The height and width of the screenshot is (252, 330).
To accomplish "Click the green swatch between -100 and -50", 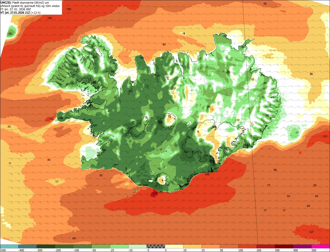I will [82, 247].
